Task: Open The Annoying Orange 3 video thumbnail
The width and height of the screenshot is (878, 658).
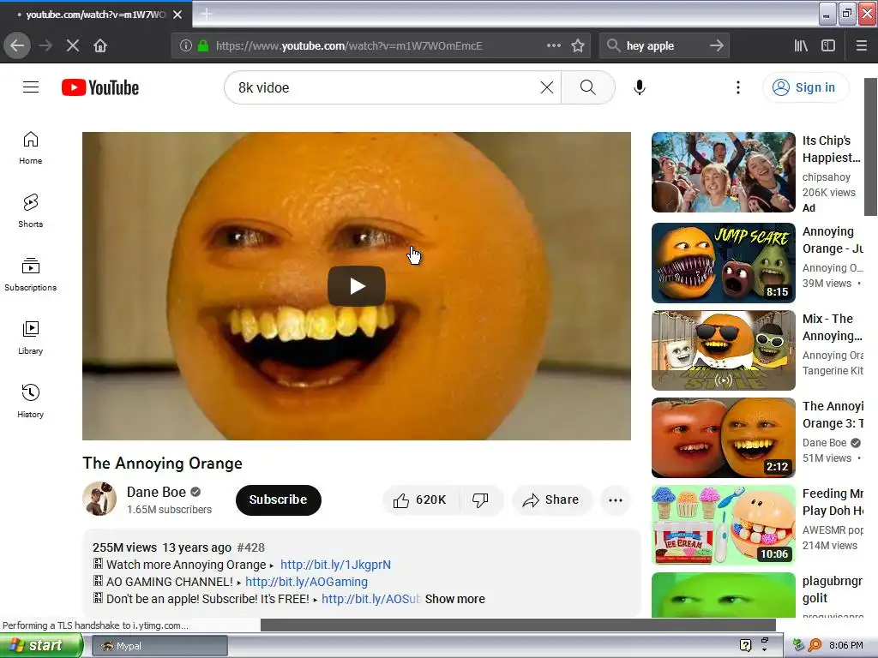Action: 724,438
